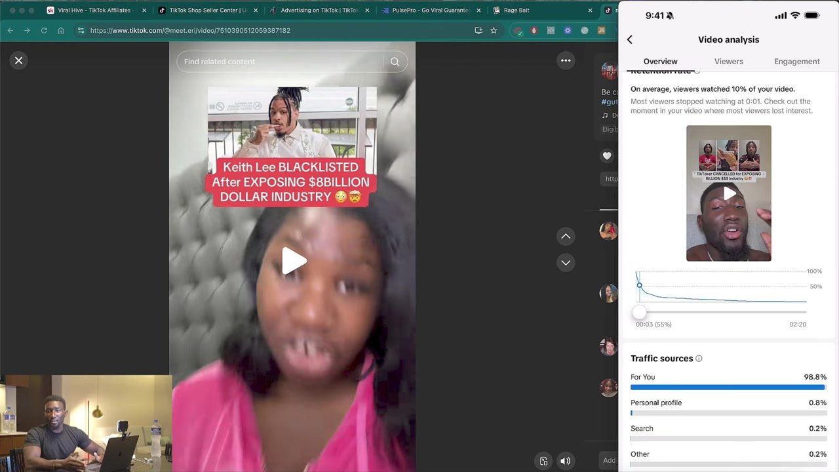Bookmark this page with the star icon
The height and width of the screenshot is (472, 839).
click(494, 30)
